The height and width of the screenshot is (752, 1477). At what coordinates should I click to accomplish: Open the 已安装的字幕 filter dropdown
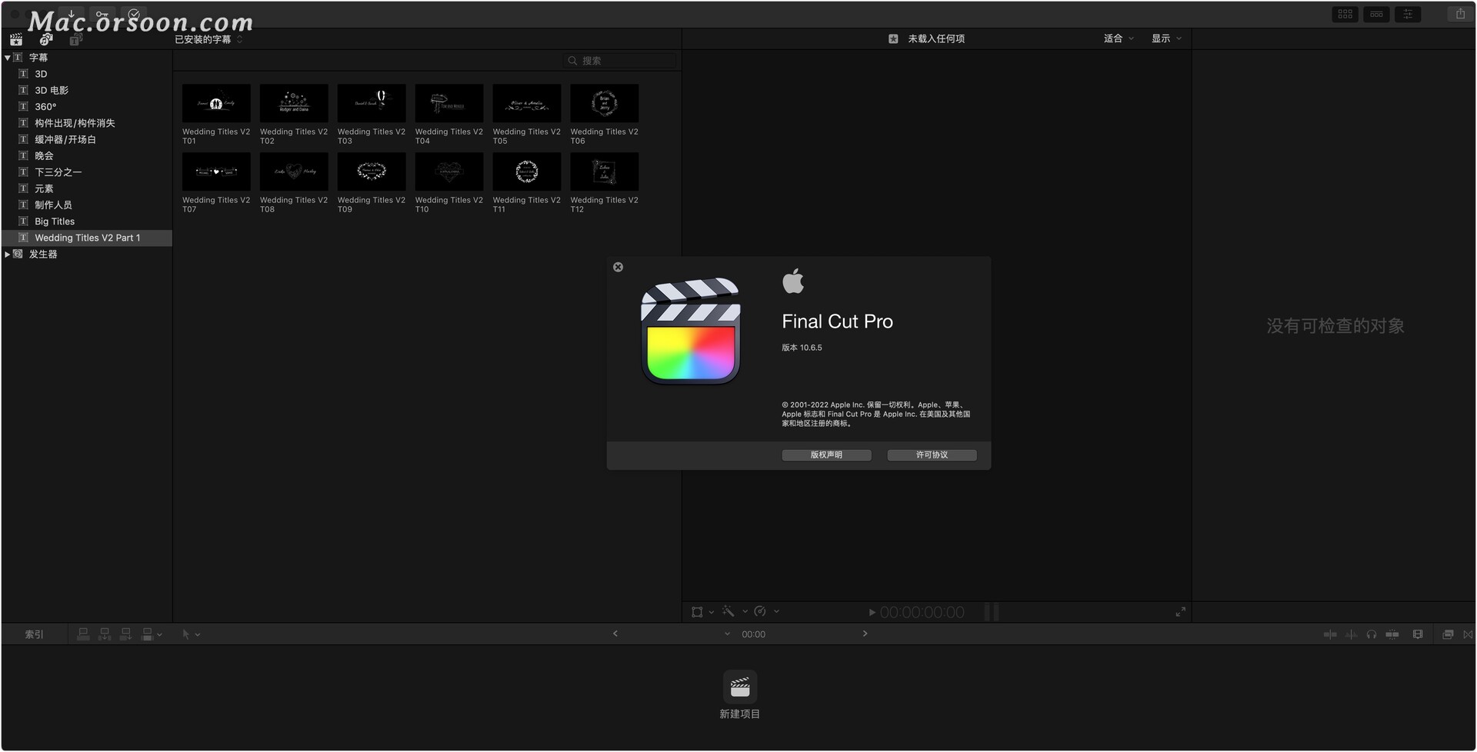(208, 39)
